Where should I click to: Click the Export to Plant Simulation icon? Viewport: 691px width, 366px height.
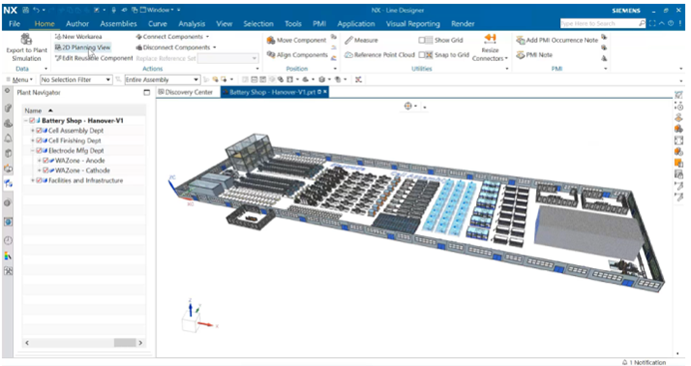[26, 39]
